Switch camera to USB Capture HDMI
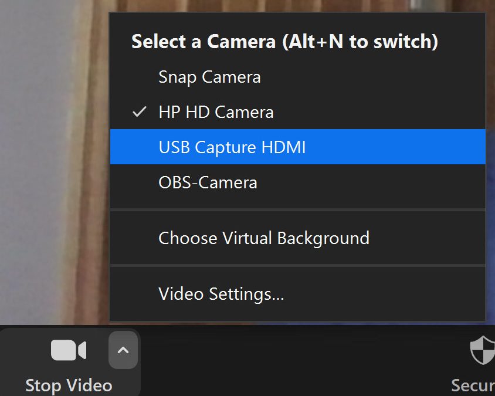Viewport: 495px width, 396px height. tap(232, 147)
